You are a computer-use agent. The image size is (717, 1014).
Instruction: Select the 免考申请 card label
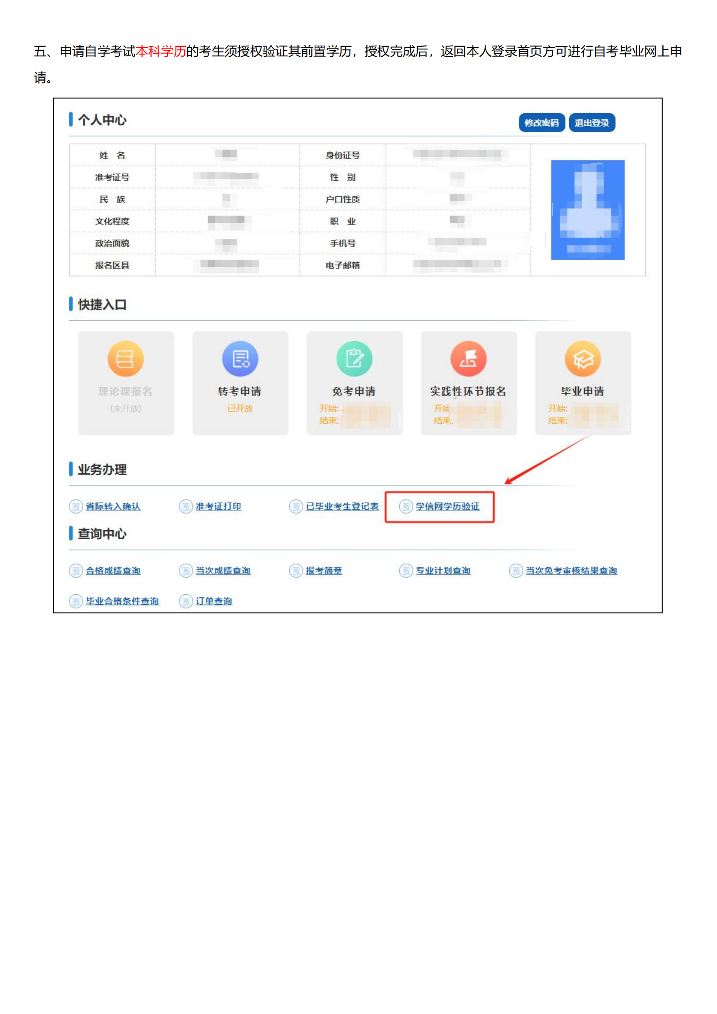(x=354, y=391)
